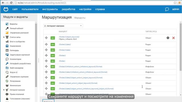Click the Счета и акты icon
Image resolution: width=182 pixels, height=102 pixels.
(x=7, y=37)
